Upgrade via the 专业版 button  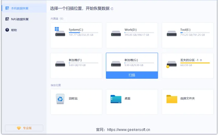[x=24, y=128]
